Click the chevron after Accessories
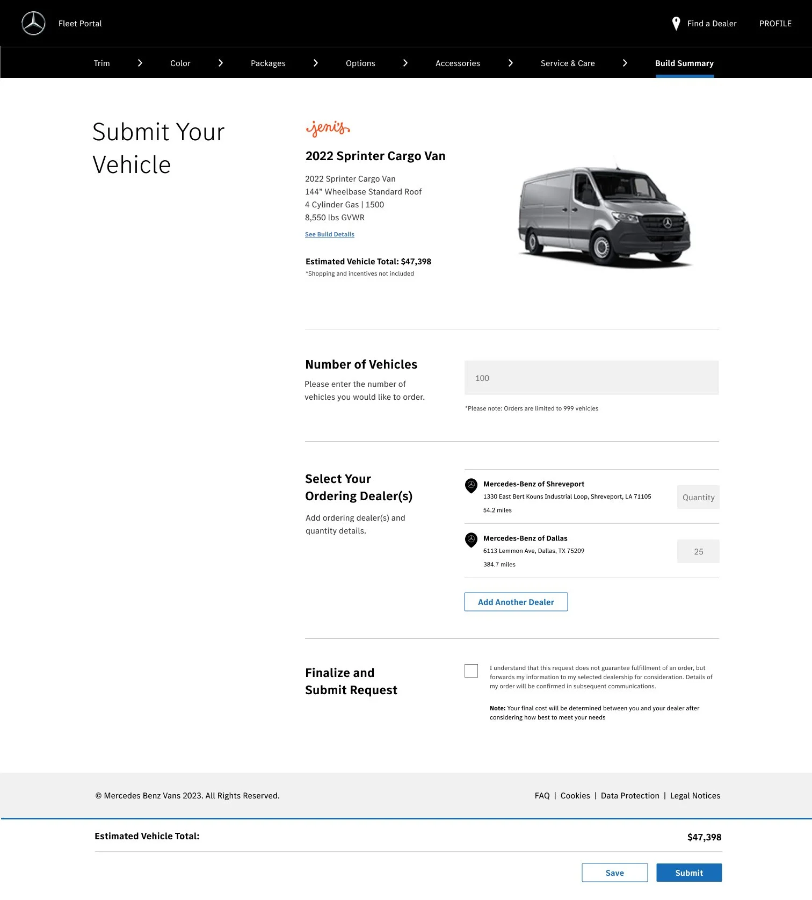 point(511,63)
